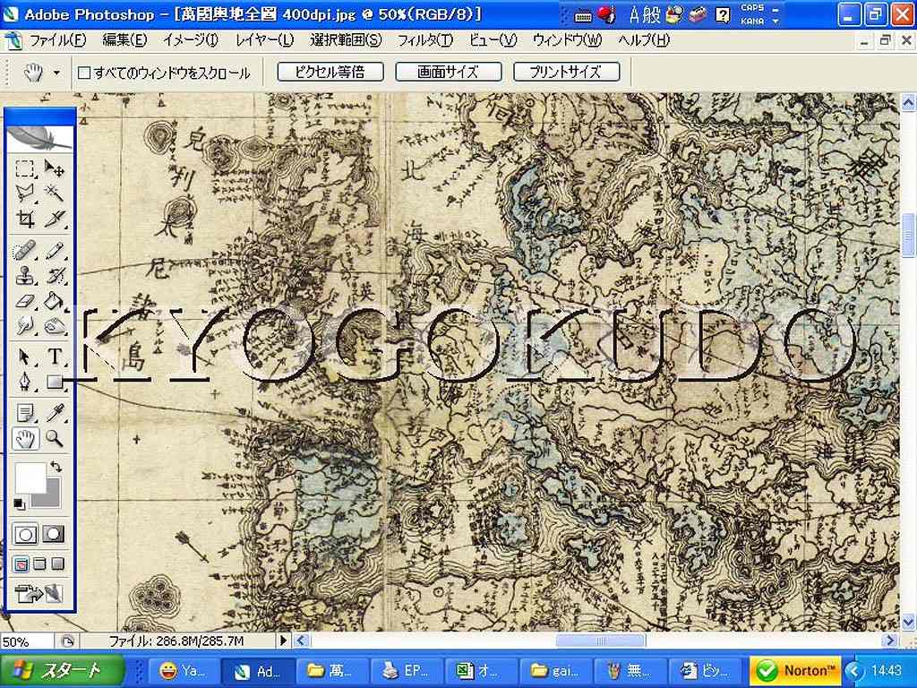Click the 画面サイズ button

click(x=449, y=72)
